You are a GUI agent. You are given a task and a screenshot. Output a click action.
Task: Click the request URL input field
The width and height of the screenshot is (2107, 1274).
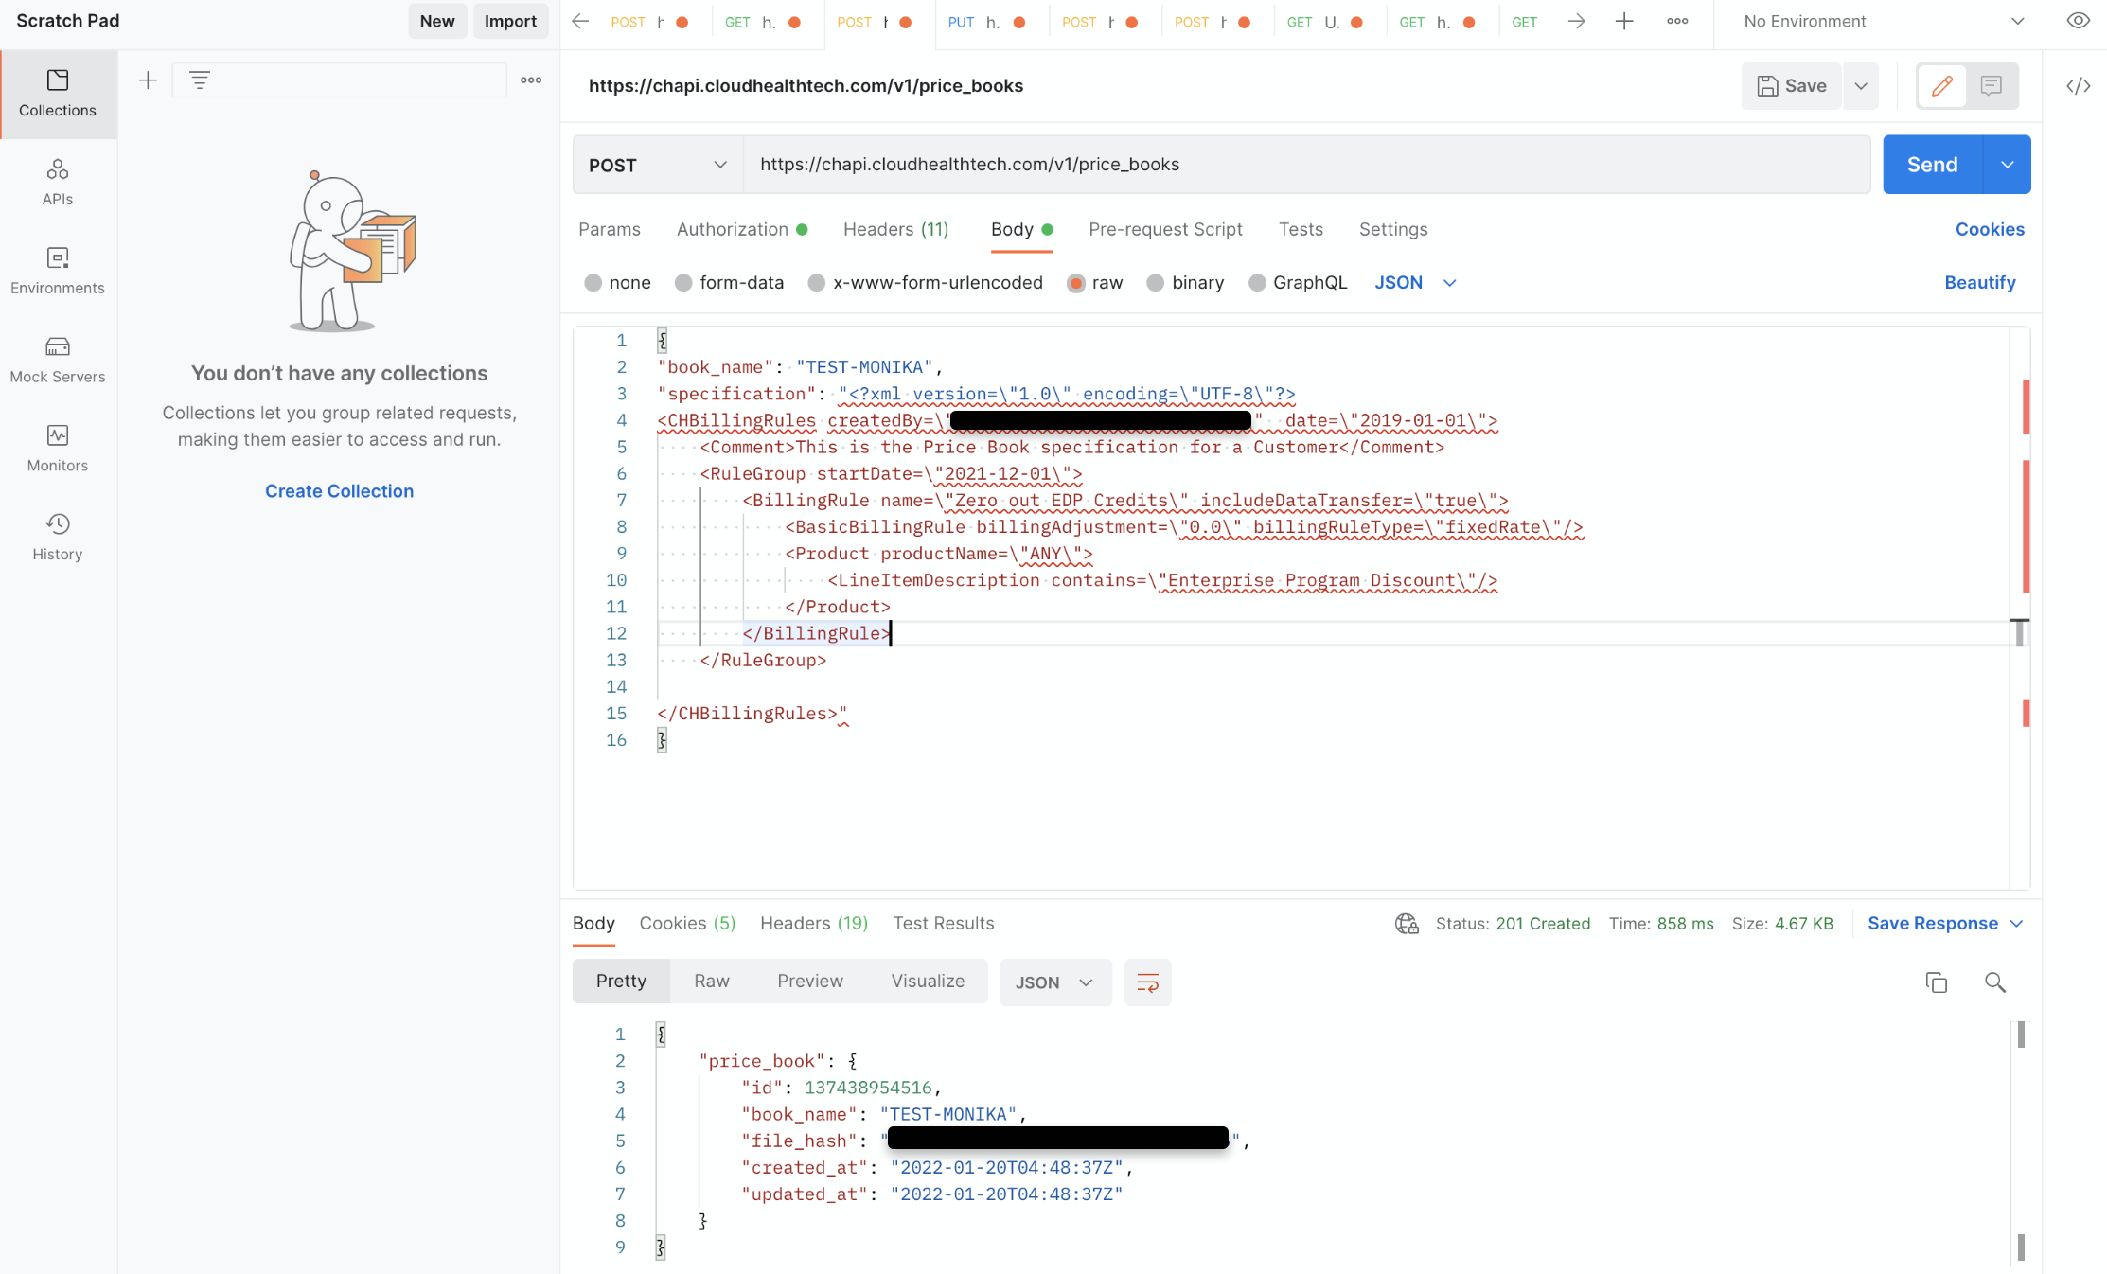[1306, 165]
